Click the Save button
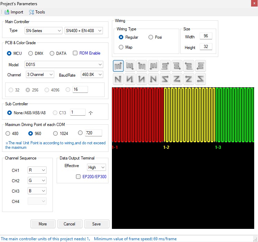The height and width of the screenshot is (242, 258). coord(97,224)
